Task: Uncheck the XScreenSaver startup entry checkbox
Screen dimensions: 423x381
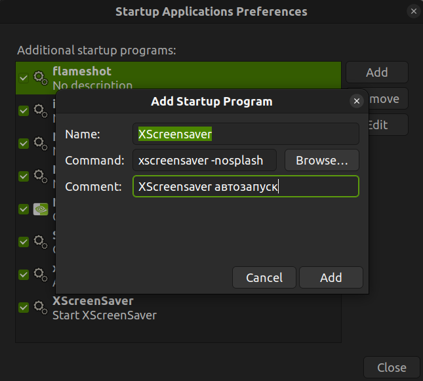Action: [24, 308]
